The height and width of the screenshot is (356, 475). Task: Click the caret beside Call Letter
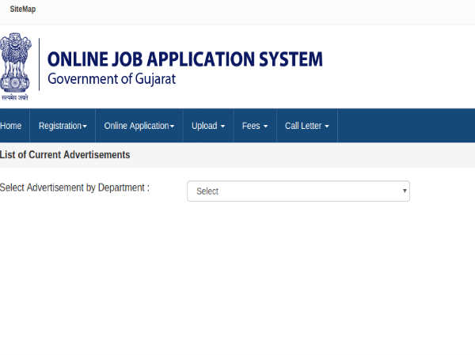pos(326,127)
